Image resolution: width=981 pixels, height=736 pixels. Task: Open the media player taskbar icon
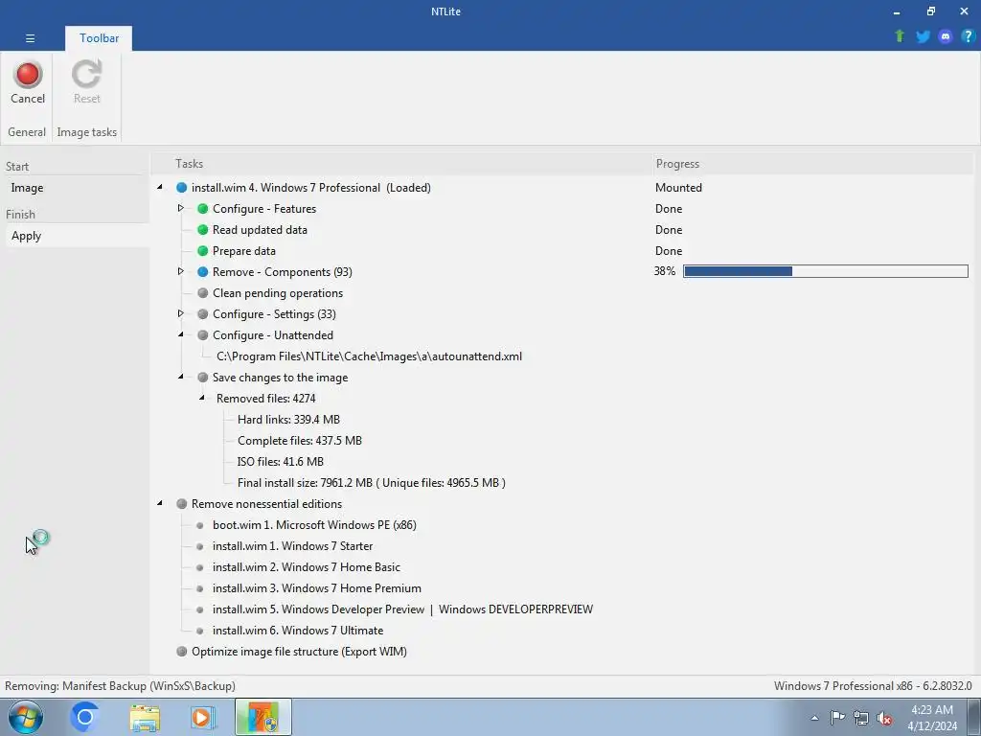[x=203, y=718]
